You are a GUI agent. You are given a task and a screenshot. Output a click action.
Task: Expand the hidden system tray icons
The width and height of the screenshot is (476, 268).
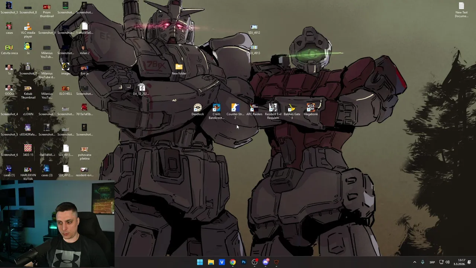point(415,262)
